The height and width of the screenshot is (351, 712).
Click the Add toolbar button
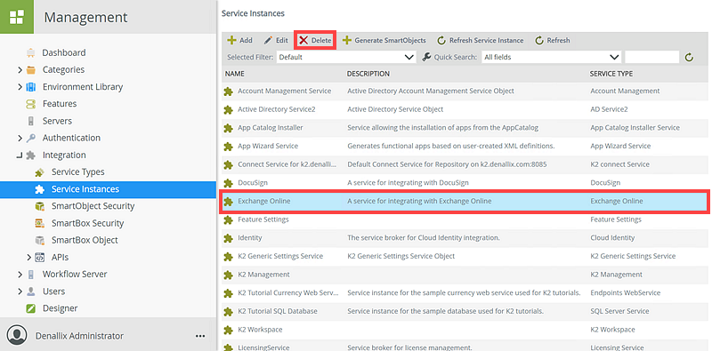tap(239, 40)
